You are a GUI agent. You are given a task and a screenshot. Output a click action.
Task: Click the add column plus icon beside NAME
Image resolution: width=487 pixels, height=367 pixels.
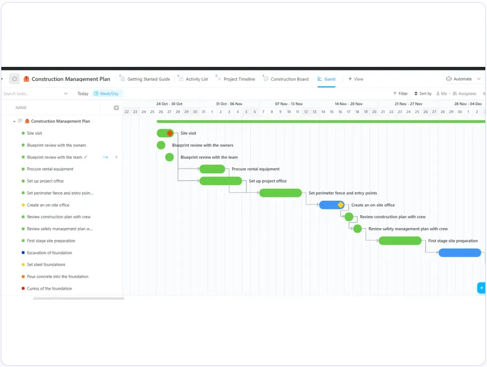[x=116, y=108]
